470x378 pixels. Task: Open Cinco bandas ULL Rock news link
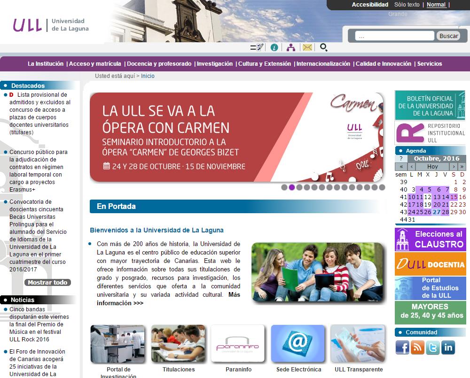click(x=39, y=324)
